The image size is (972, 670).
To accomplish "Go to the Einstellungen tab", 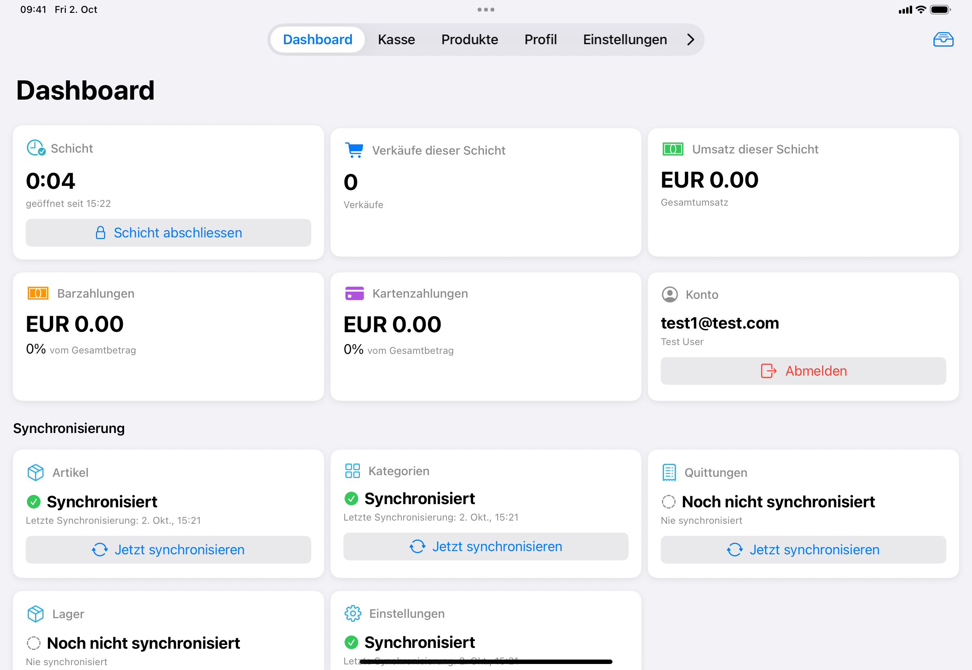I will pos(625,39).
